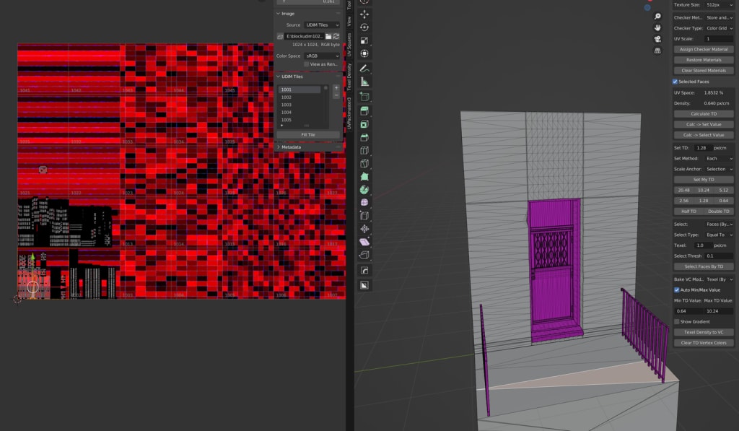739x431 pixels.
Task: Open the Source UDIM Tiles dropdown
Action: (322, 25)
